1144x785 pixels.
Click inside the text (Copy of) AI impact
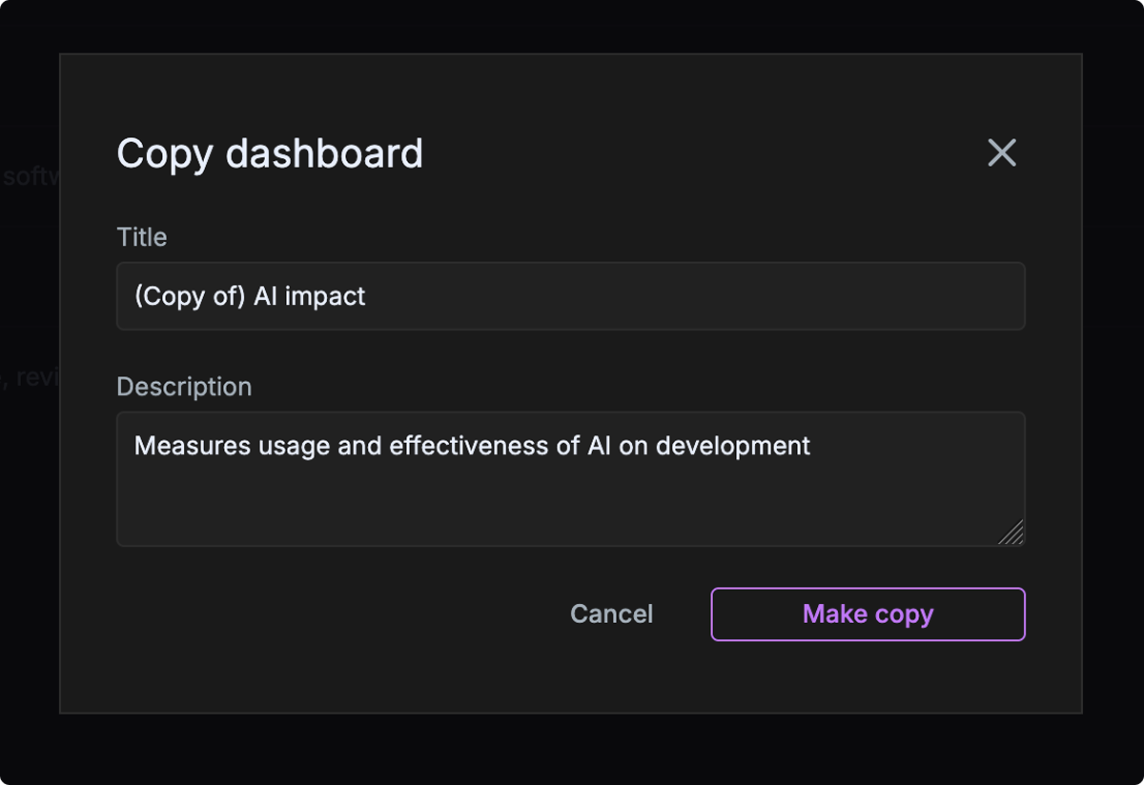coord(251,296)
